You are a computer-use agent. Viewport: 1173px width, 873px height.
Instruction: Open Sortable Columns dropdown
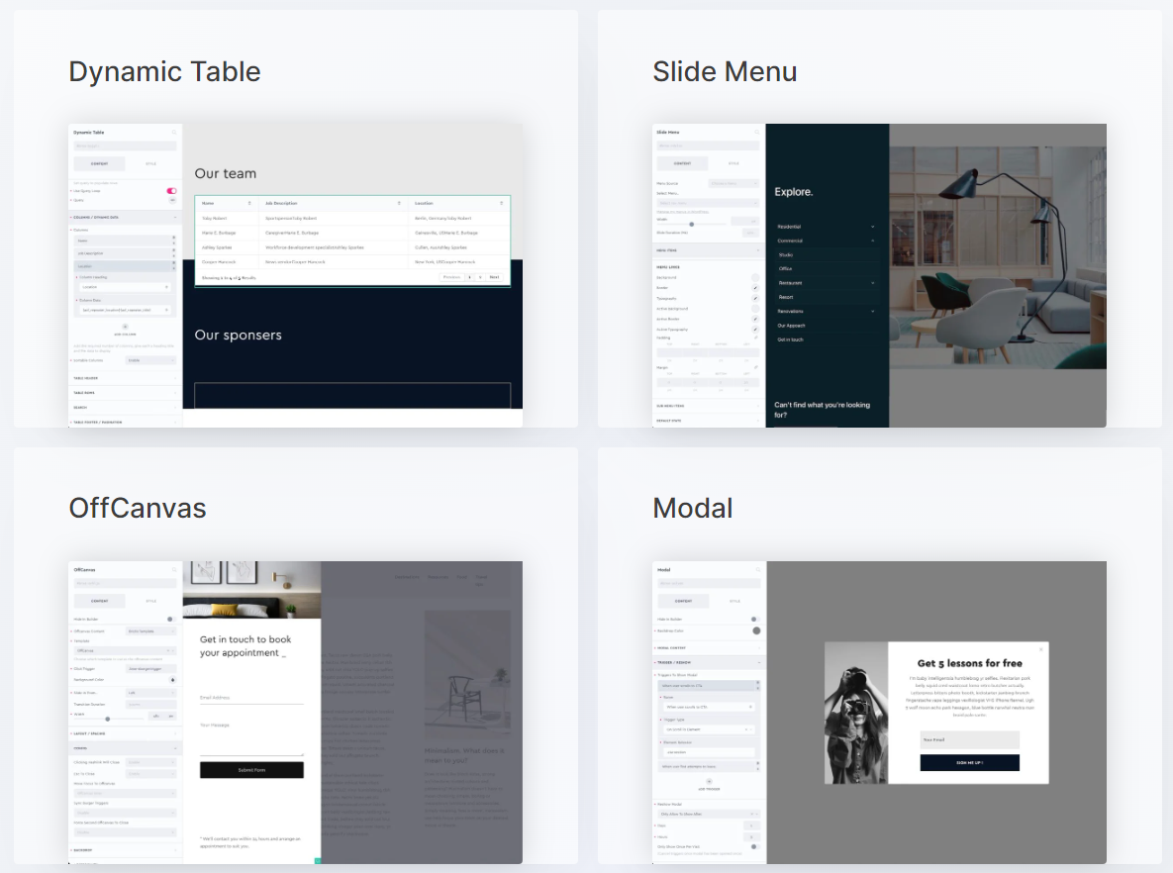[150, 360]
